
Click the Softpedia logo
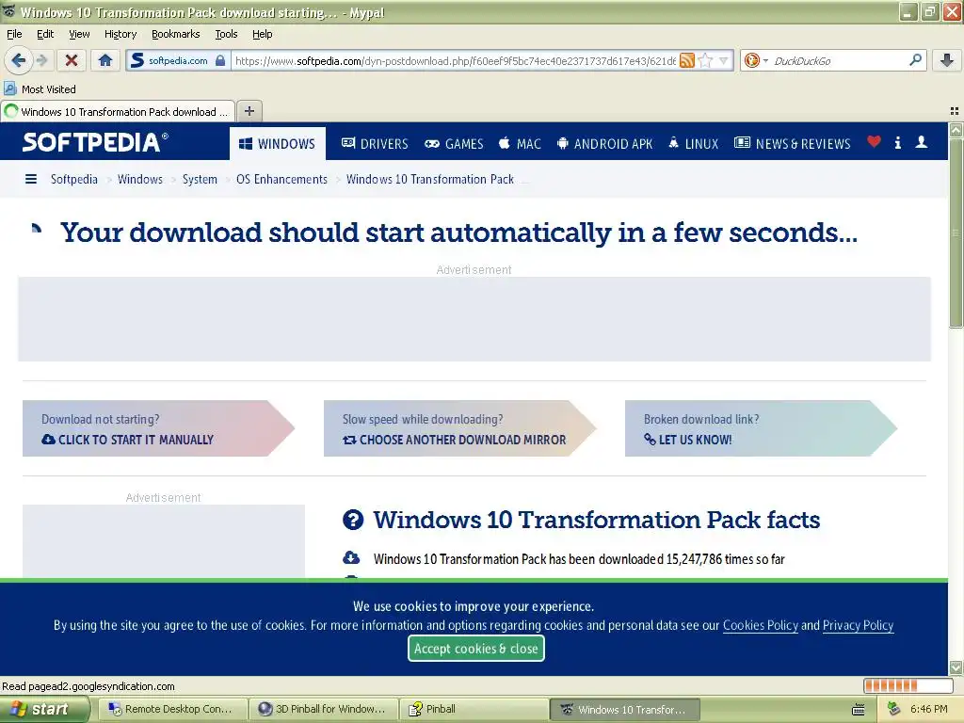point(95,143)
